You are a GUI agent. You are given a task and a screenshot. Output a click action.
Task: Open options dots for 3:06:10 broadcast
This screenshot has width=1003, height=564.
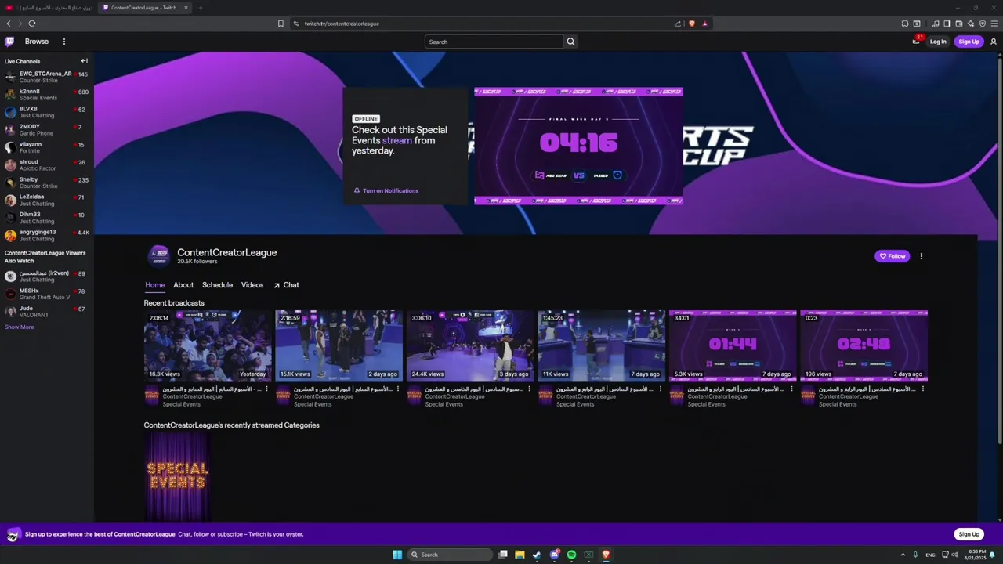click(529, 389)
